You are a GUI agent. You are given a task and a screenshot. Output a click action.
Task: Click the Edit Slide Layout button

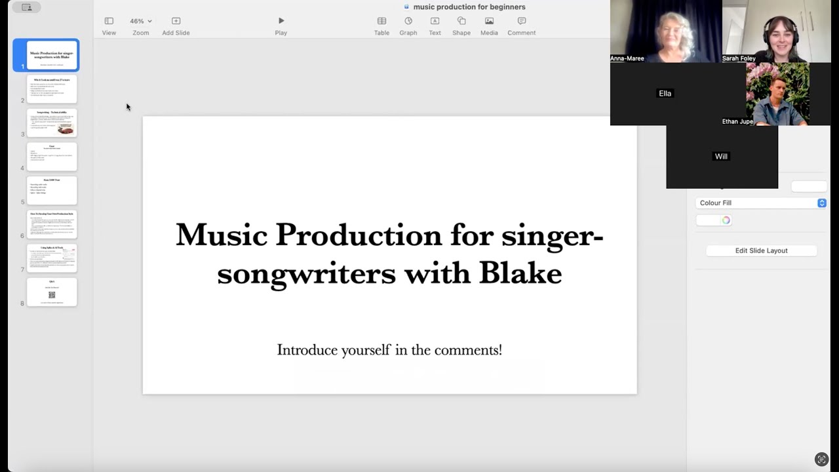coord(761,250)
